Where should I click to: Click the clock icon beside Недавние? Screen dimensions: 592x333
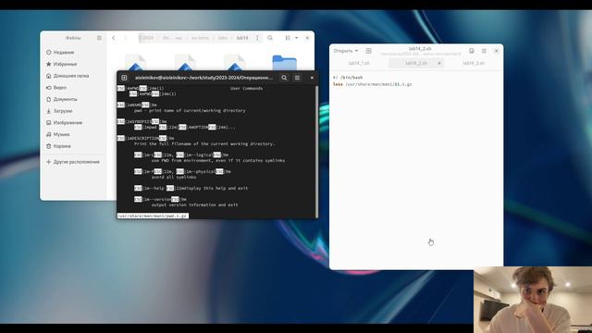(x=49, y=52)
